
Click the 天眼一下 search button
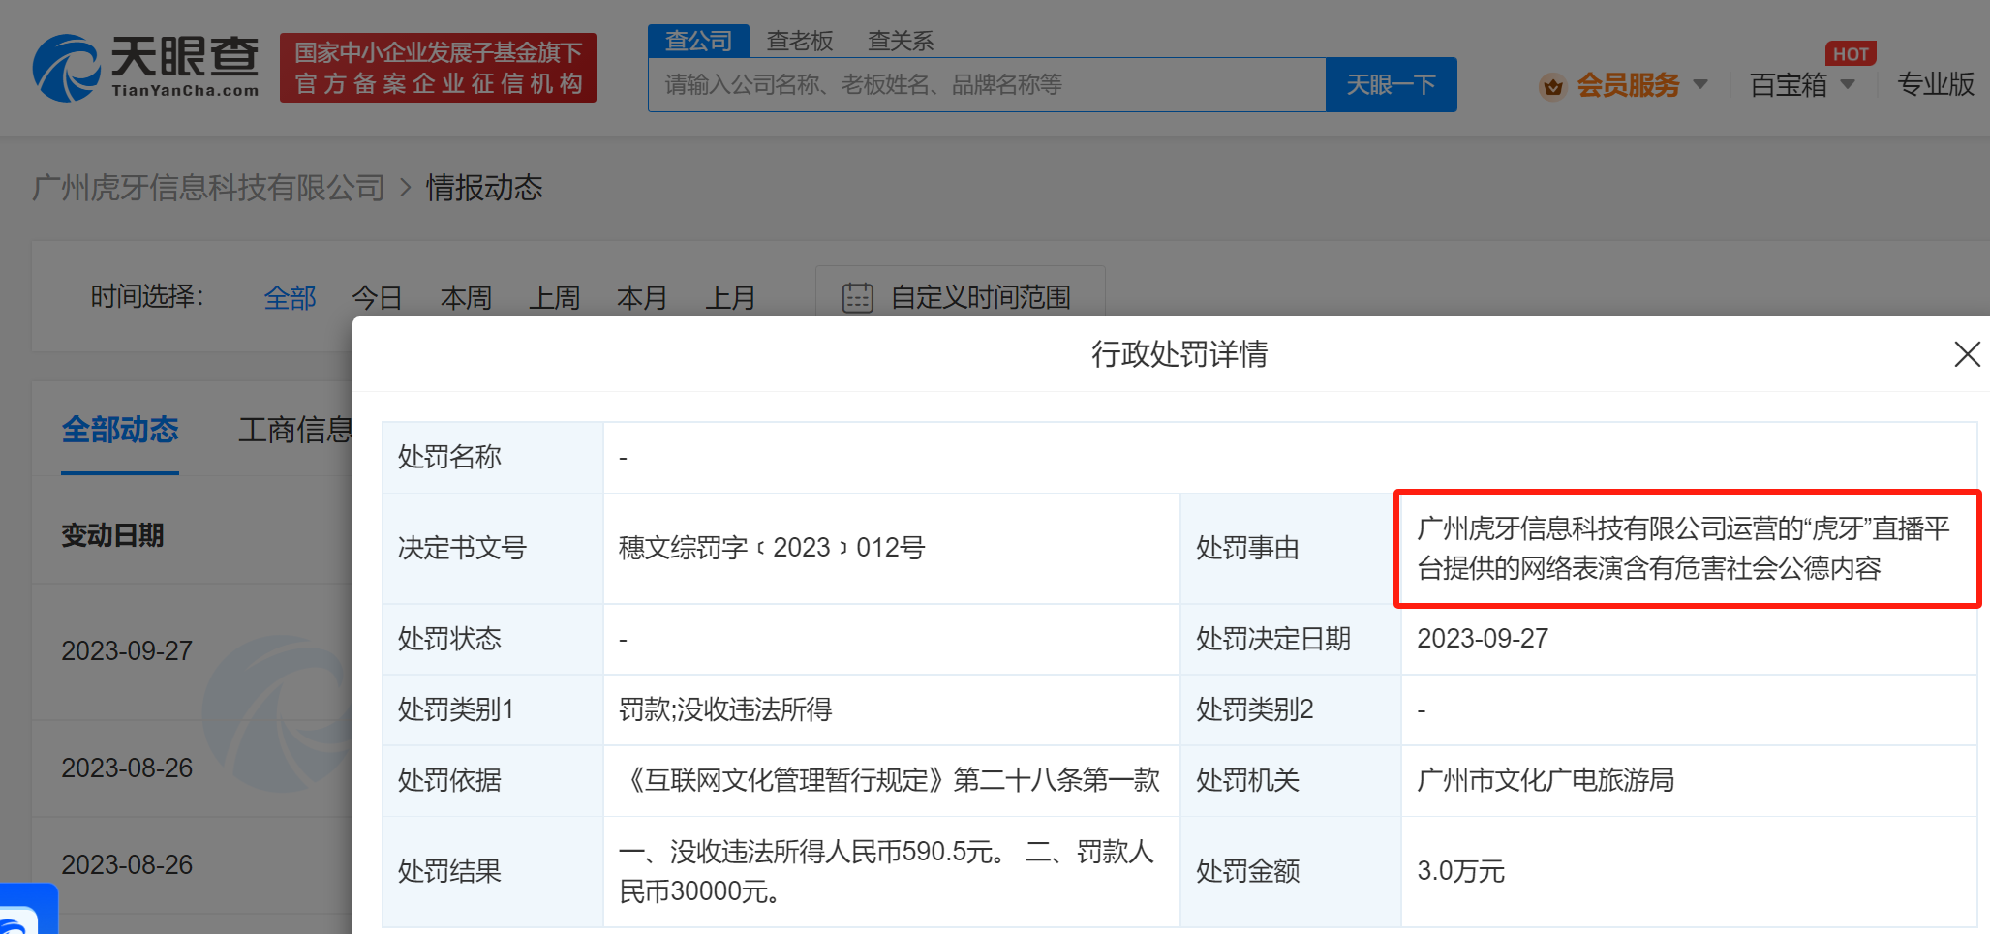tap(1391, 85)
